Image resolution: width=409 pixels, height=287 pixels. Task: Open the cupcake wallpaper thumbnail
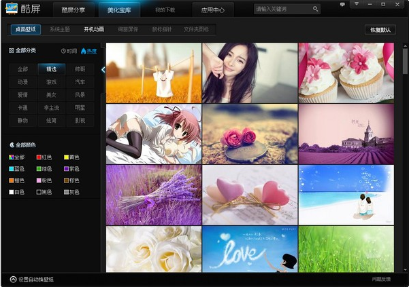click(346, 73)
